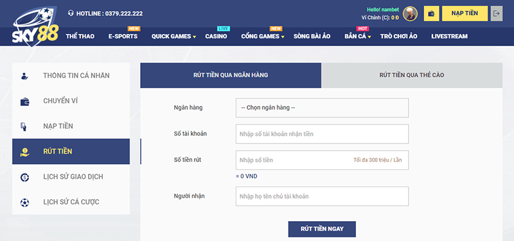The image size is (514, 241).
Task: Click the Ví Chính (C): 0 Đ balance
Action: [380, 18]
